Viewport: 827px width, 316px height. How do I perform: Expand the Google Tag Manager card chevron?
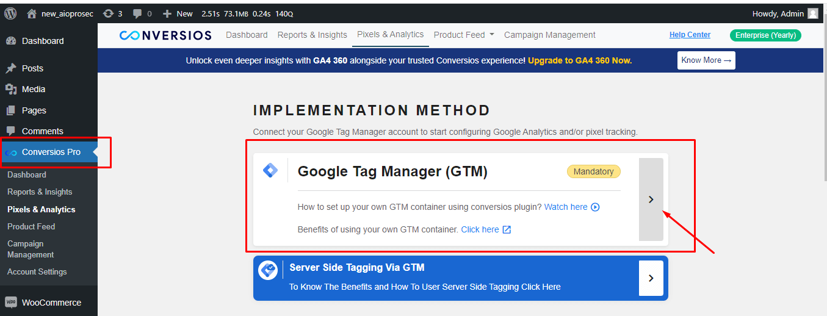tap(651, 199)
